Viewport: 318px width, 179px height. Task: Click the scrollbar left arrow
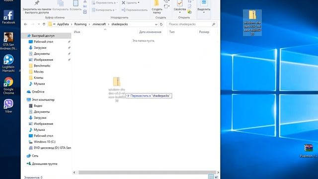[74, 173]
